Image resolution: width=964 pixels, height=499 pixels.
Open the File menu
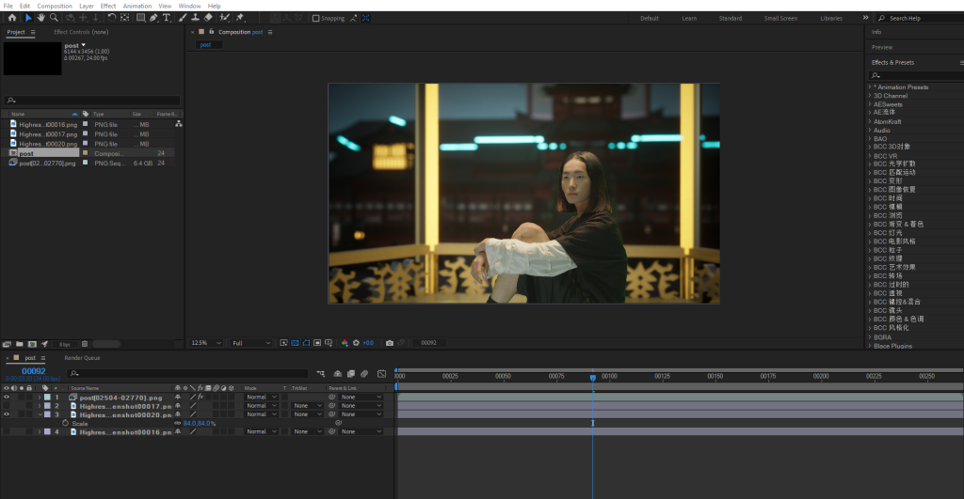[x=8, y=6]
